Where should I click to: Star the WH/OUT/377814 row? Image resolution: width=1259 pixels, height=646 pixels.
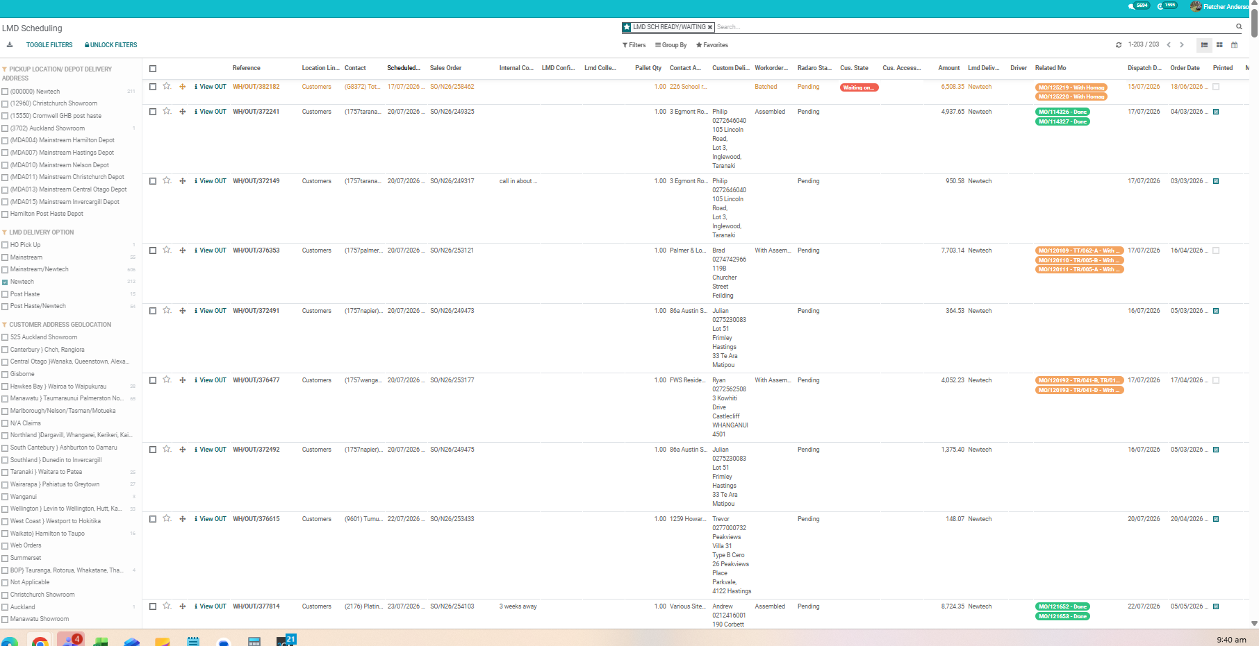coord(167,606)
